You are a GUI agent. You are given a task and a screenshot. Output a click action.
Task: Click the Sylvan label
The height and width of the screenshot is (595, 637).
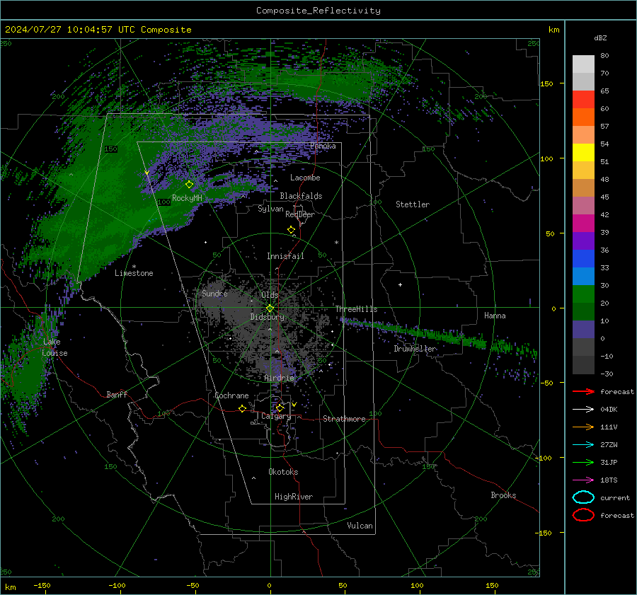pyautogui.click(x=270, y=209)
